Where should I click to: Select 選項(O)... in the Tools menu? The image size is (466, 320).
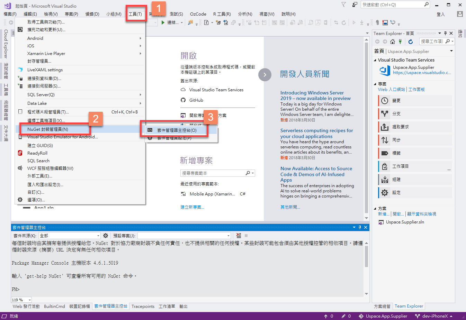pos(80,200)
